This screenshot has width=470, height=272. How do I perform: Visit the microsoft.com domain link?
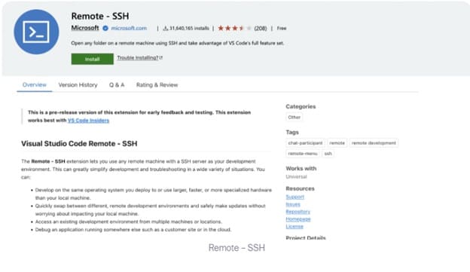coord(129,28)
